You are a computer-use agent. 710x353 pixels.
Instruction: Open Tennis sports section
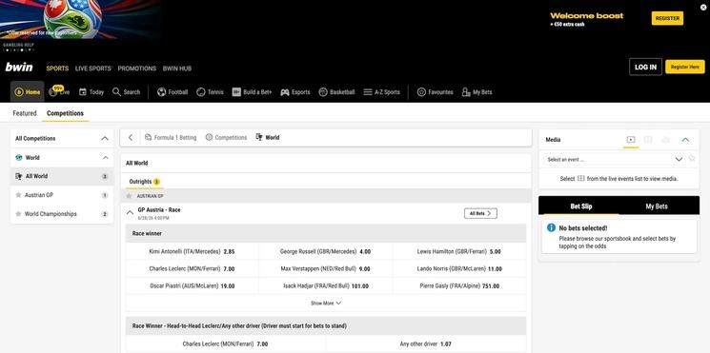(210, 91)
